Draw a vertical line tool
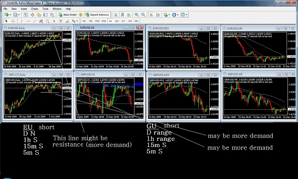The image size is (298, 179). 21,21
